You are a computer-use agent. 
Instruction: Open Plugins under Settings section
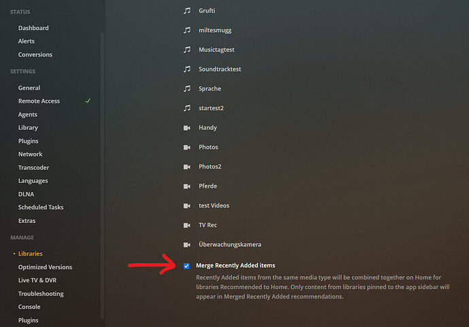[28, 141]
